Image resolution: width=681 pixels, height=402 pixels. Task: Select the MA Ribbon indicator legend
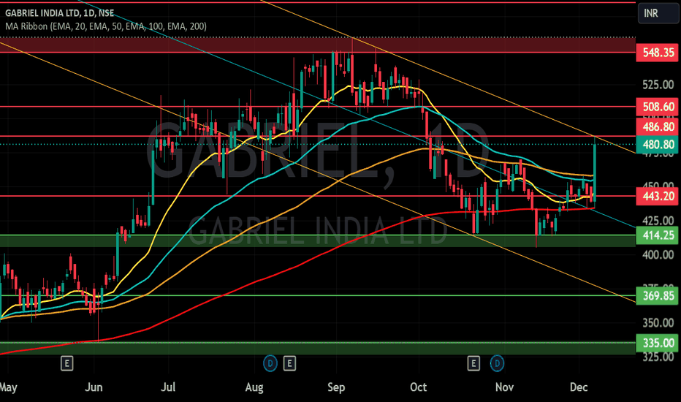105,26
